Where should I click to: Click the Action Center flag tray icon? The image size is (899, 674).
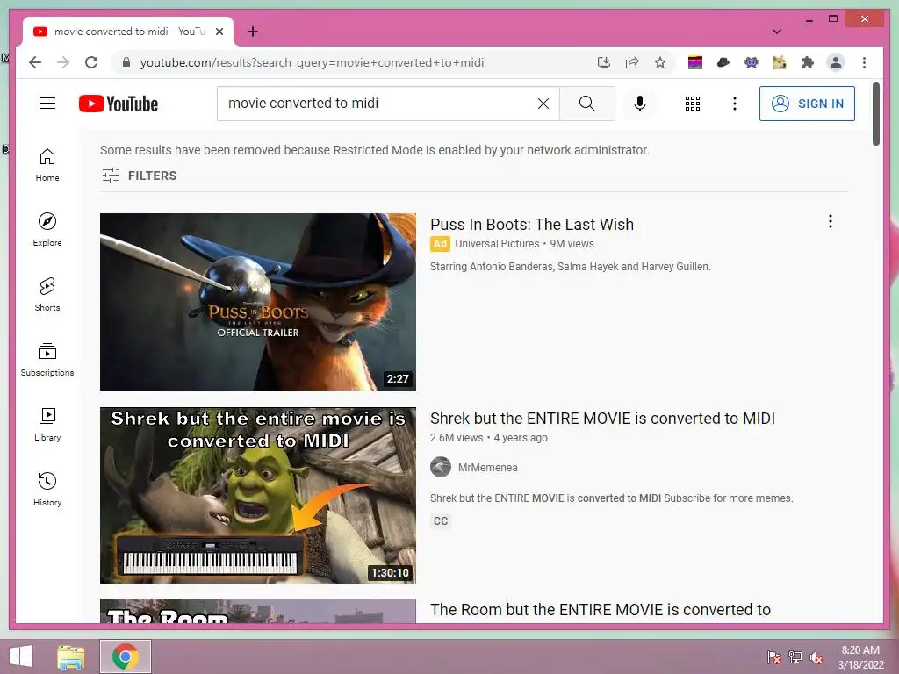(x=774, y=657)
